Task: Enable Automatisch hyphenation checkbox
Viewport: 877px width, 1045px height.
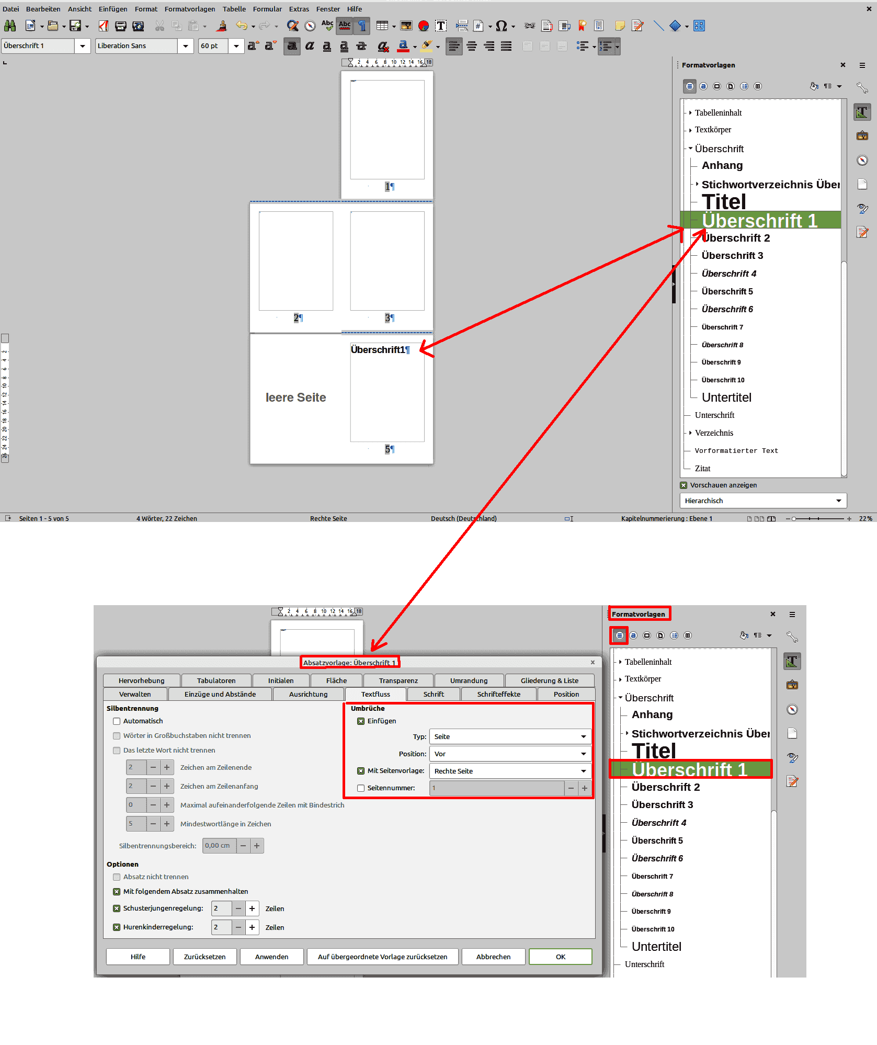Action: [117, 721]
